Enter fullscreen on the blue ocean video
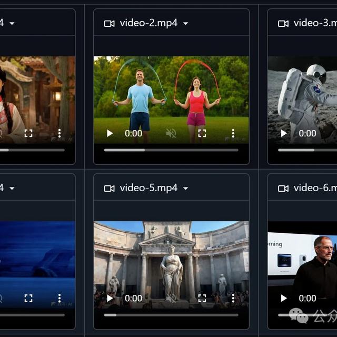Screen dimensions: 337x337 coord(28,298)
